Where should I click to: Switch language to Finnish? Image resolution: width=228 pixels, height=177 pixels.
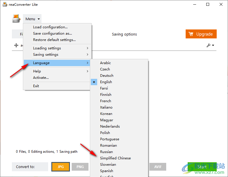(119, 95)
